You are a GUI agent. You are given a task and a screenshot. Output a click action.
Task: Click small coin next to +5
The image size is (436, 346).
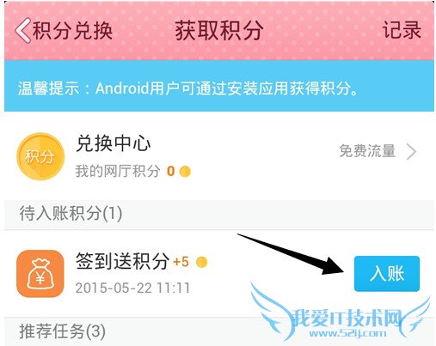[x=201, y=262]
